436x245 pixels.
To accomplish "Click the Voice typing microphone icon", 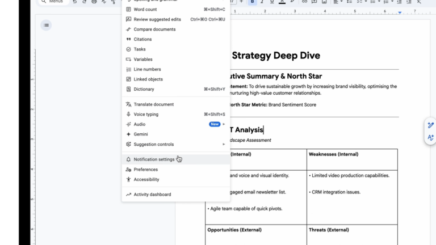I will click(128, 115).
